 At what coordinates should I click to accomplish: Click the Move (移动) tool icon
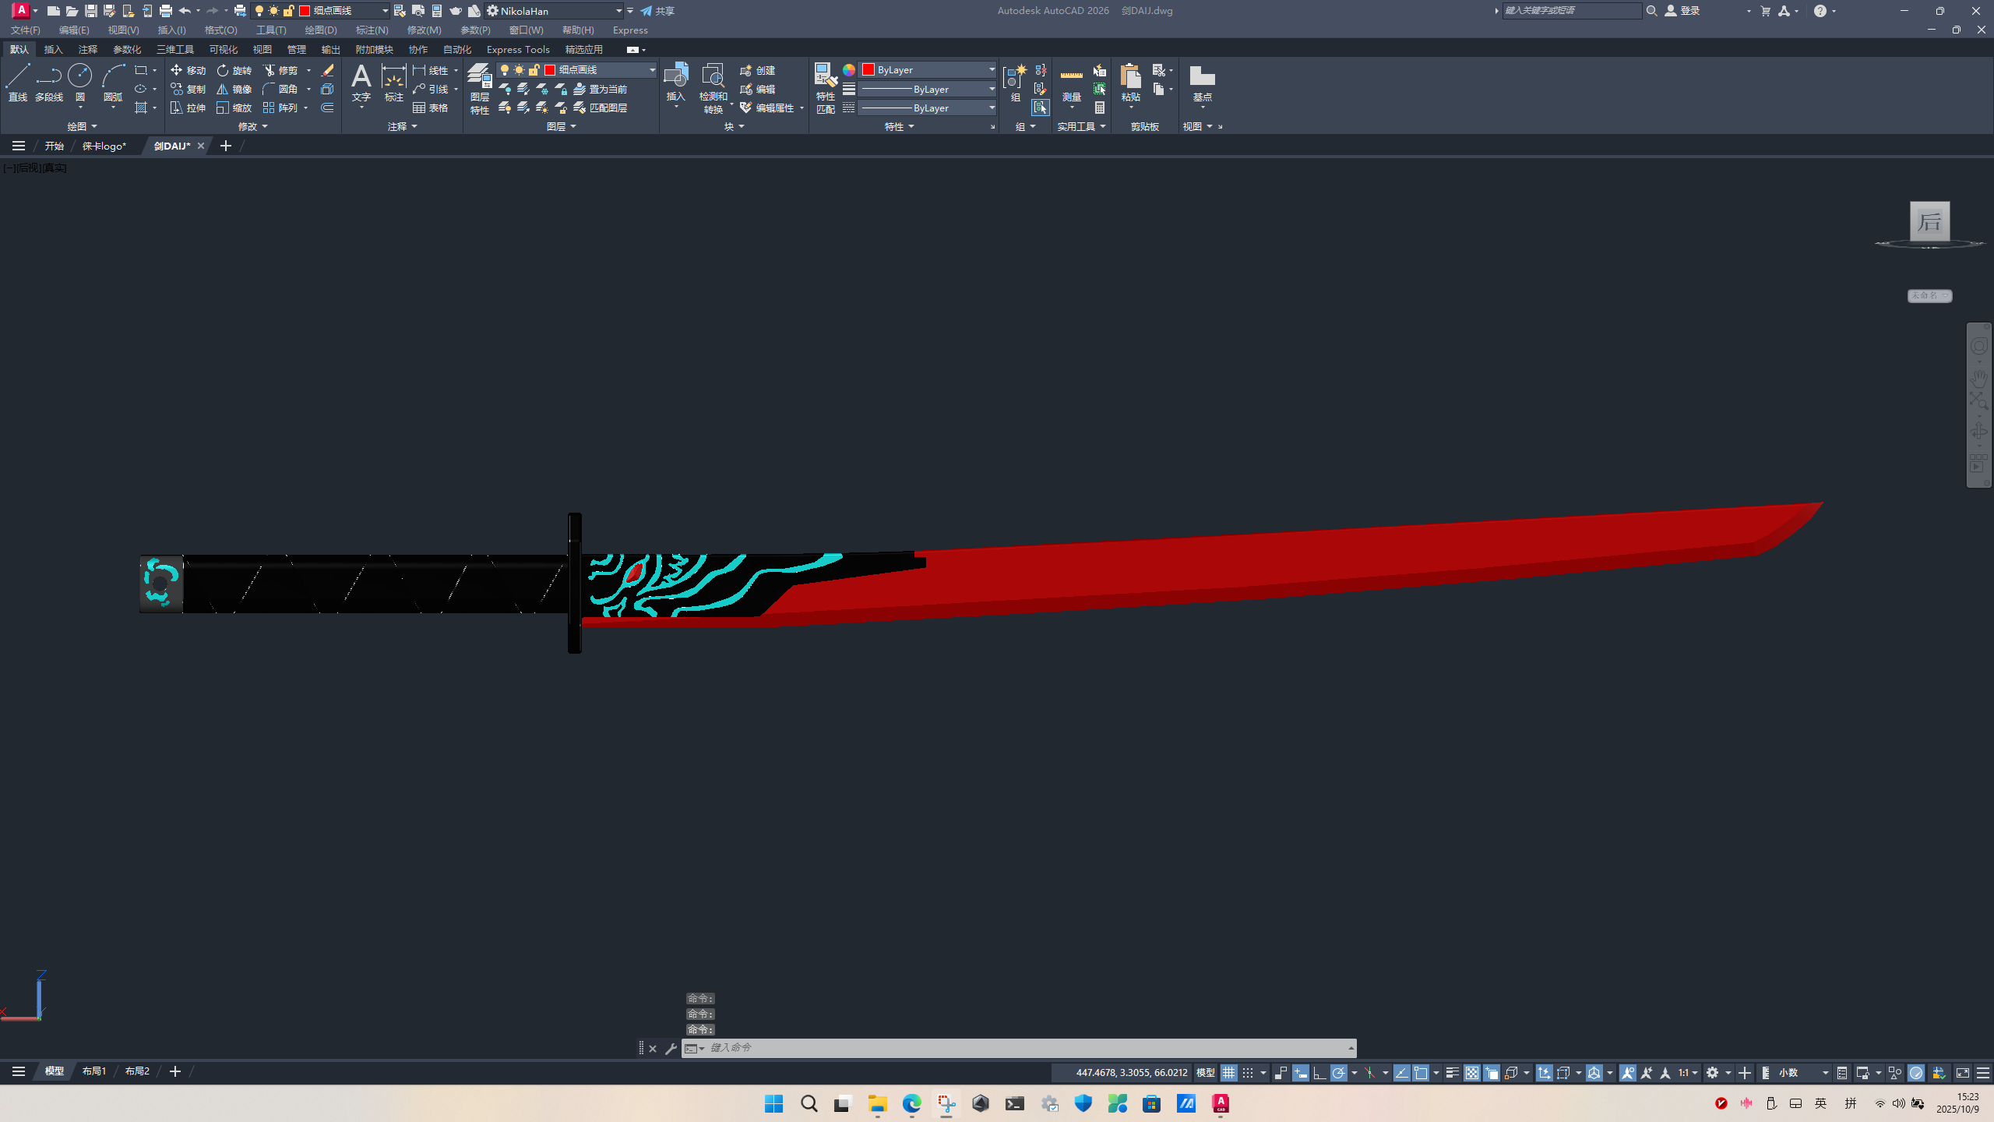click(x=177, y=70)
